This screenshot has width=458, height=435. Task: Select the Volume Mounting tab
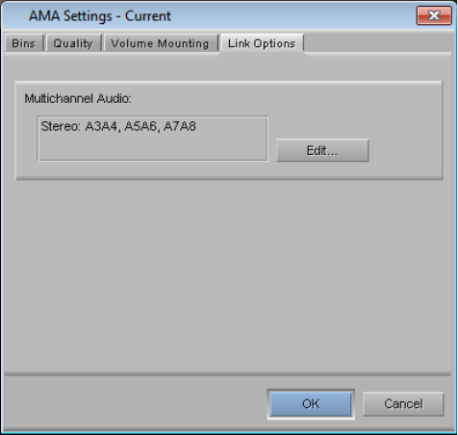click(x=160, y=43)
